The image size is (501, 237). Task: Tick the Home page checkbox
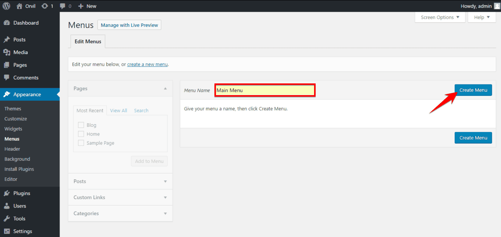[x=81, y=134]
